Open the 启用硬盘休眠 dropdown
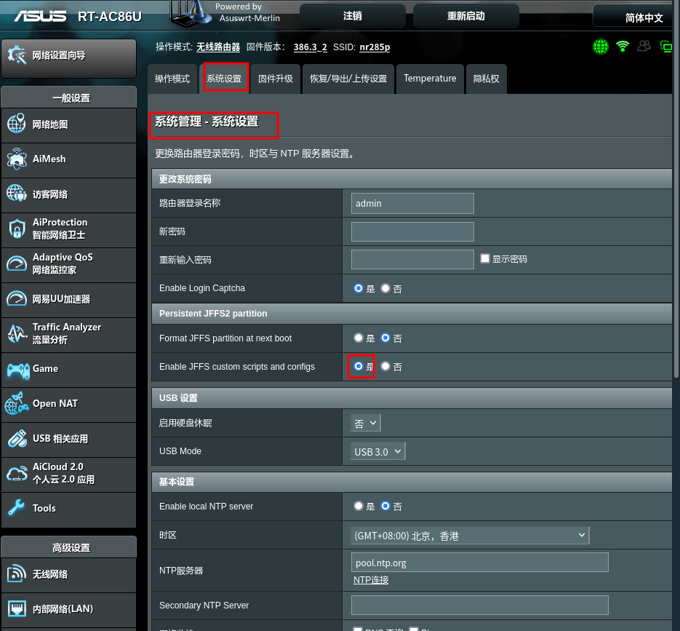 (x=366, y=423)
